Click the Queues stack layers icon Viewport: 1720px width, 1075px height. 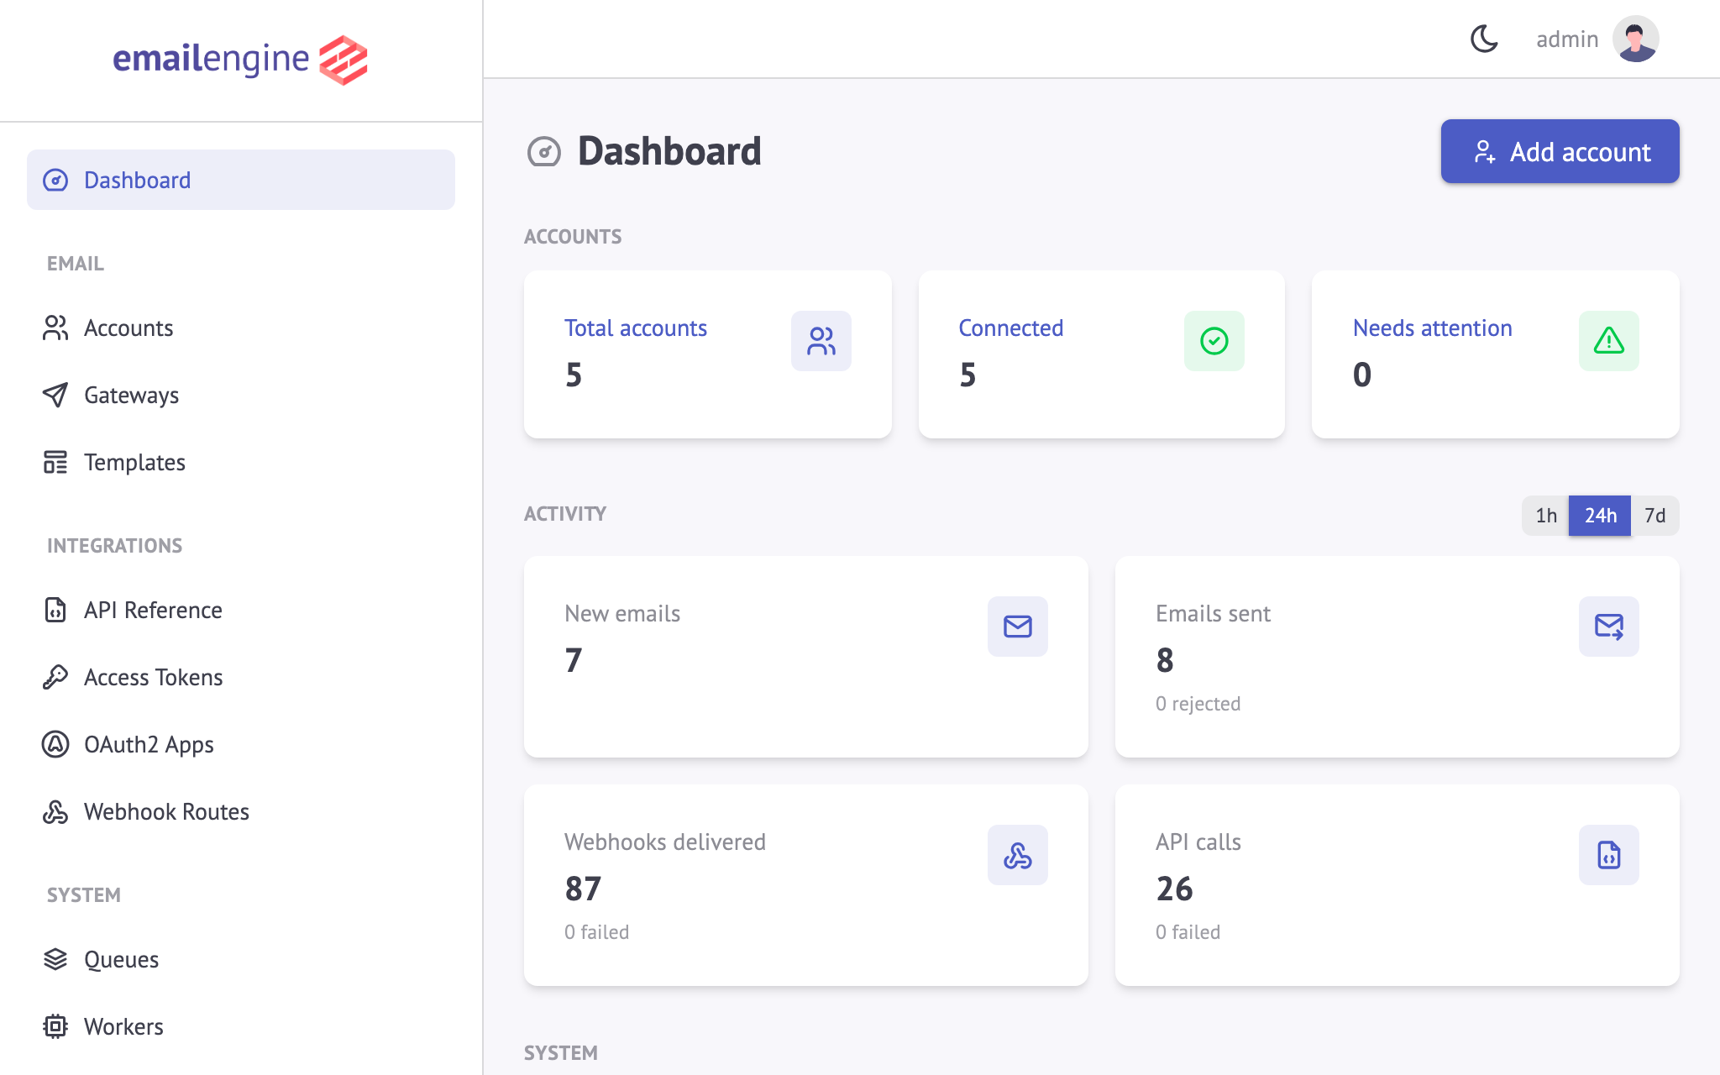(55, 959)
